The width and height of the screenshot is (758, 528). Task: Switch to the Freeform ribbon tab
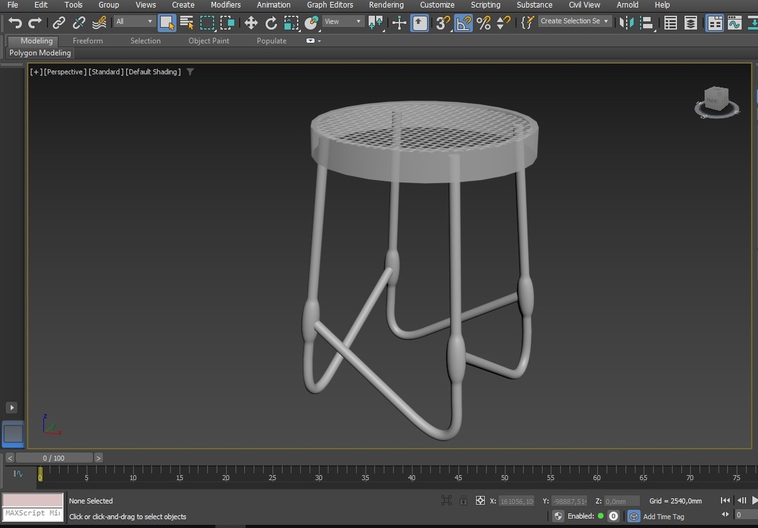(x=87, y=40)
